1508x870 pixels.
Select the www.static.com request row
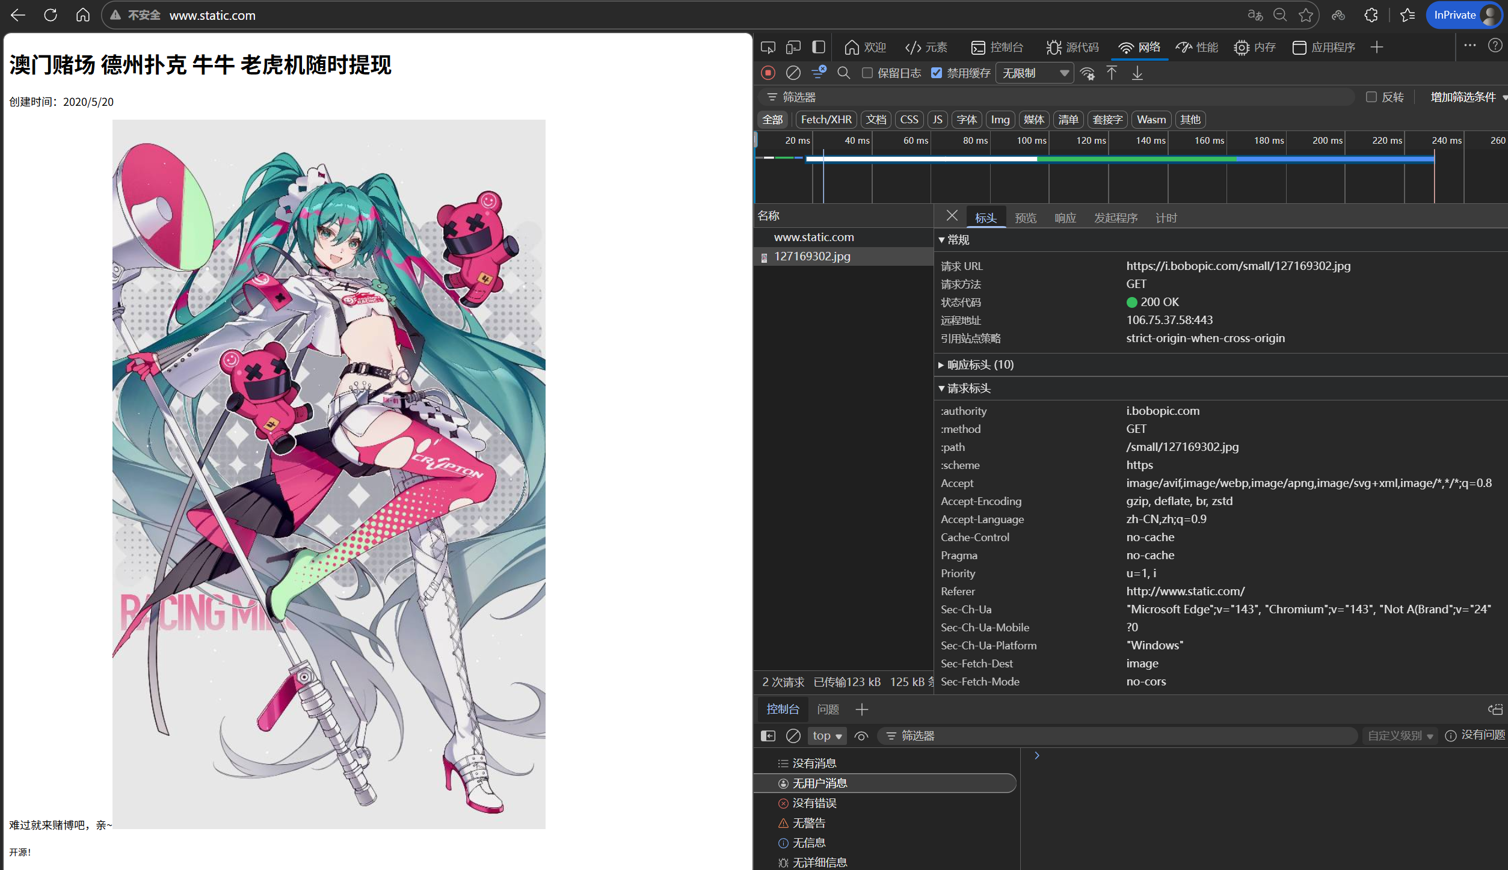coord(813,237)
